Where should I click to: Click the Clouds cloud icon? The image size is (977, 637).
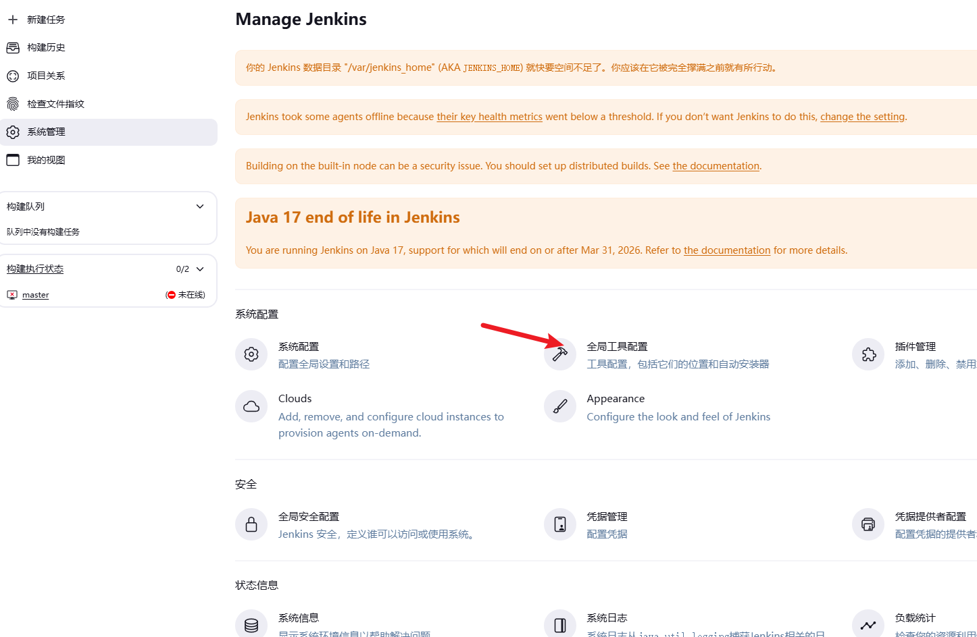click(x=251, y=406)
